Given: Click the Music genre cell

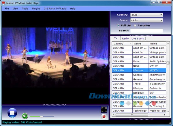Looking at the screenshot, I should 140,61.
